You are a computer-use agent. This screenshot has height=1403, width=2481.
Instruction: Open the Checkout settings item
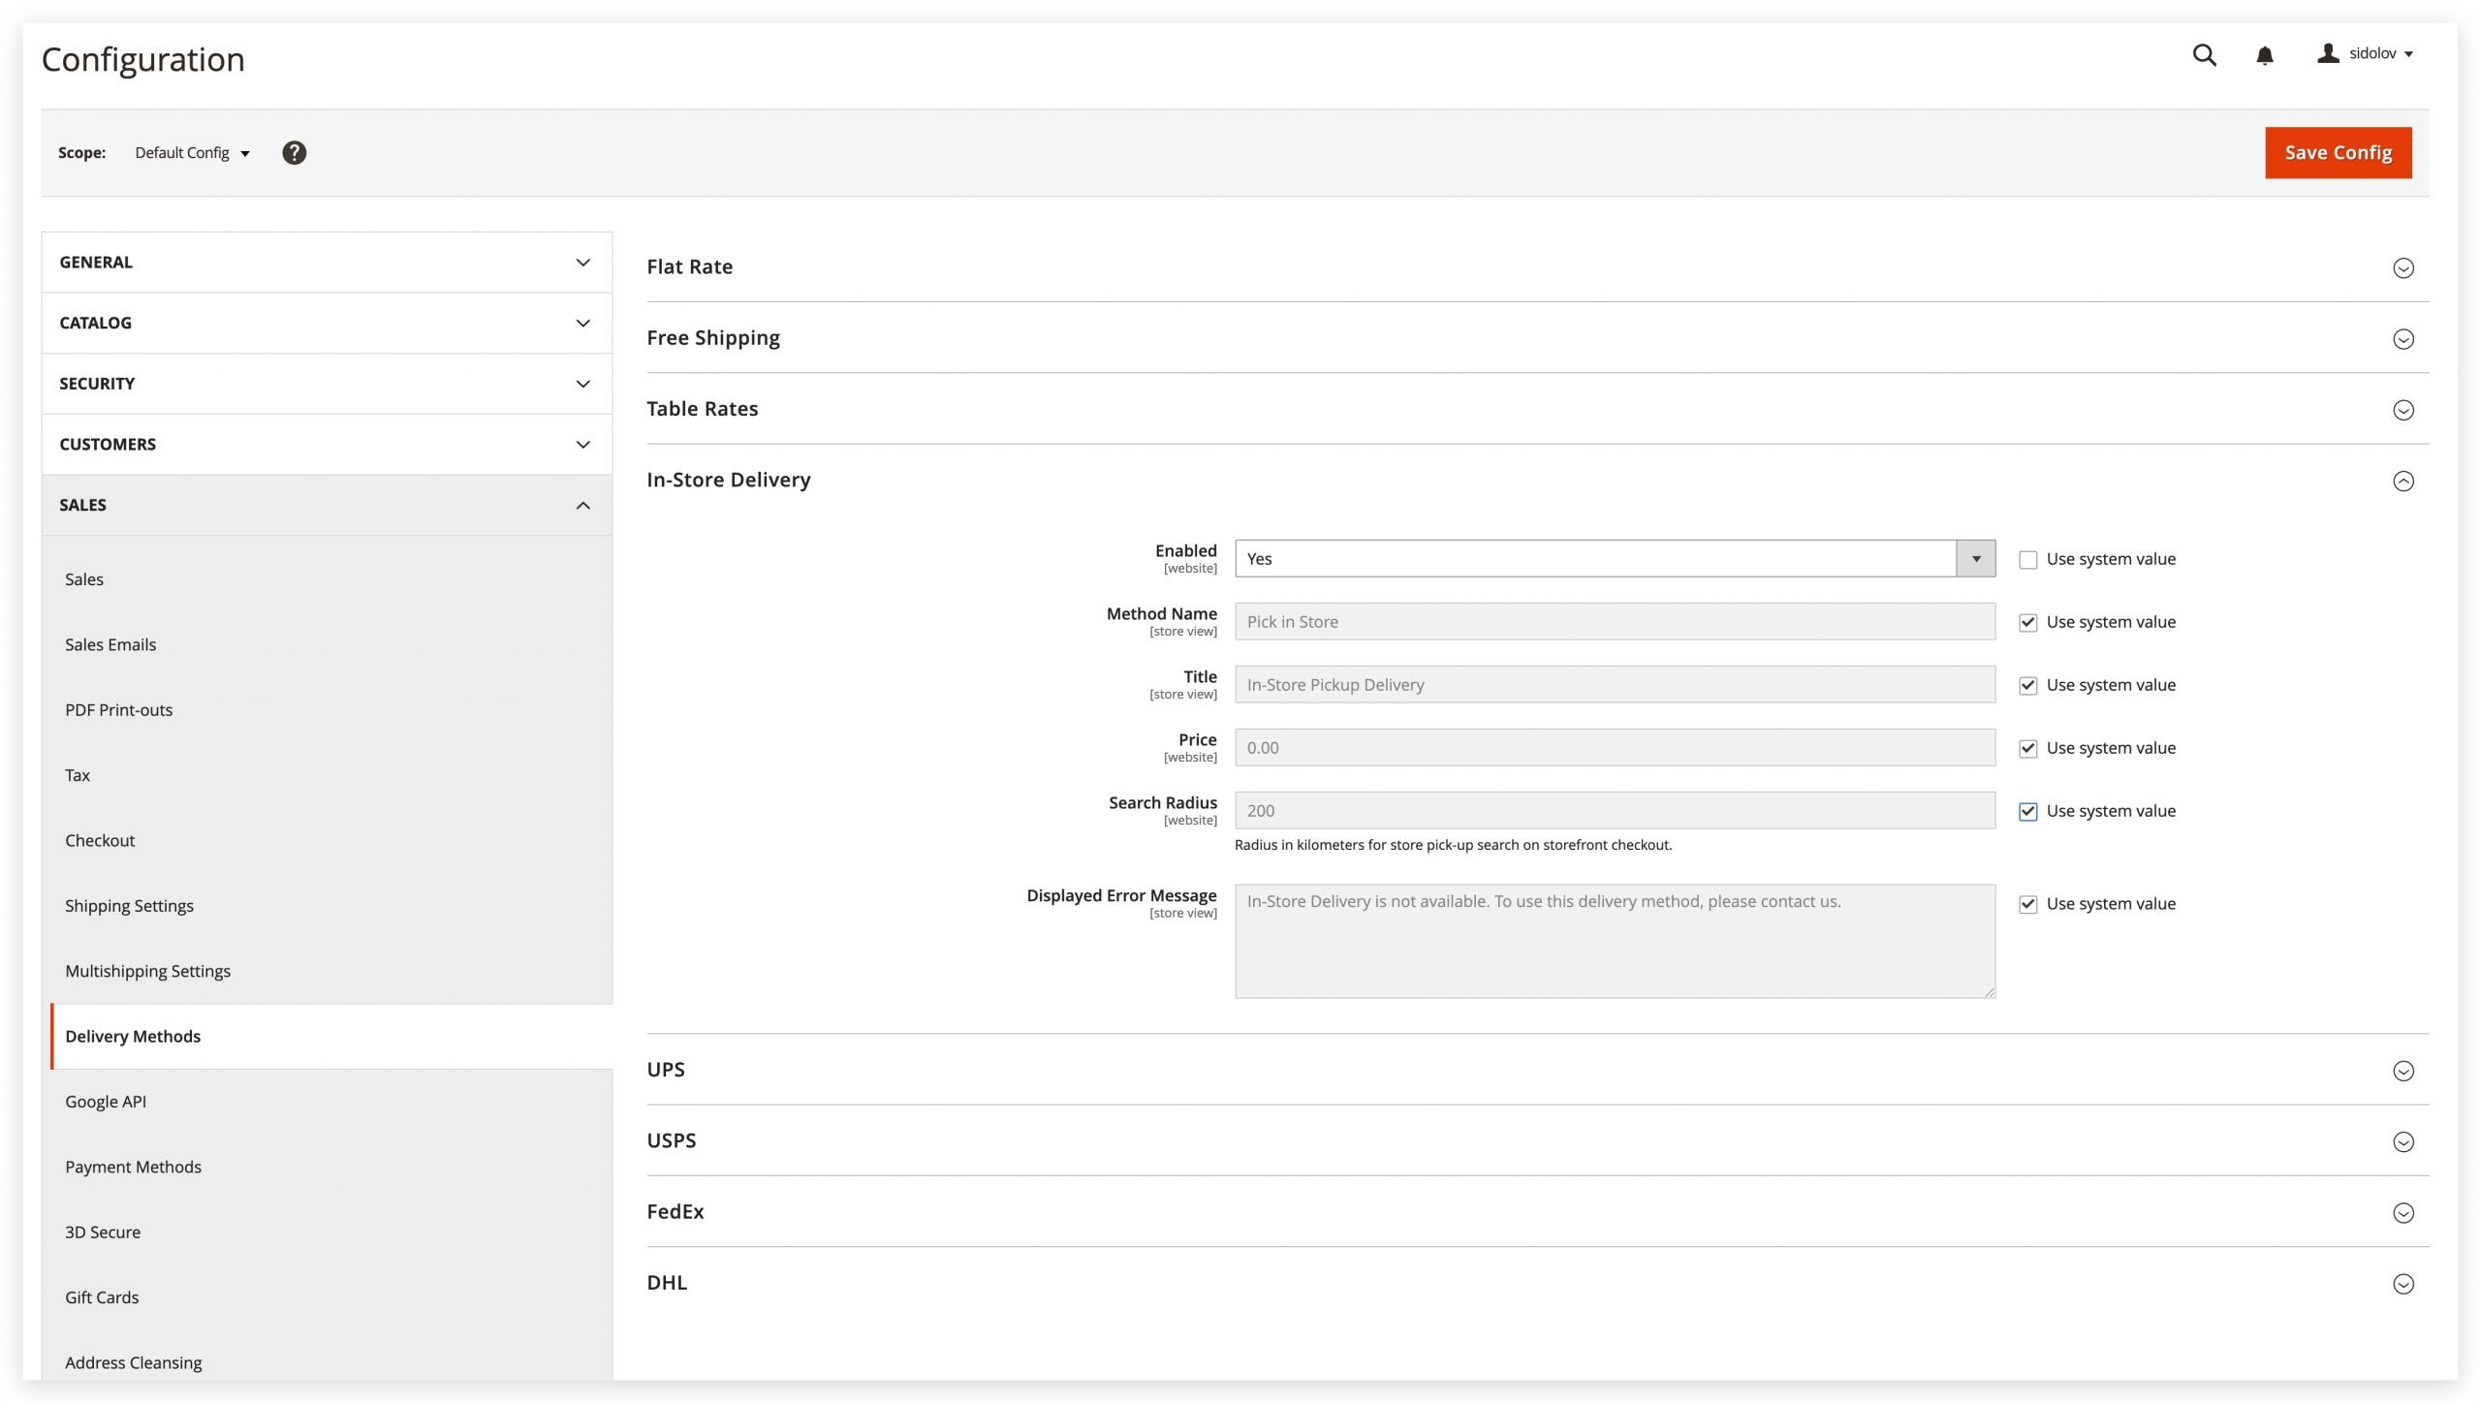point(100,841)
